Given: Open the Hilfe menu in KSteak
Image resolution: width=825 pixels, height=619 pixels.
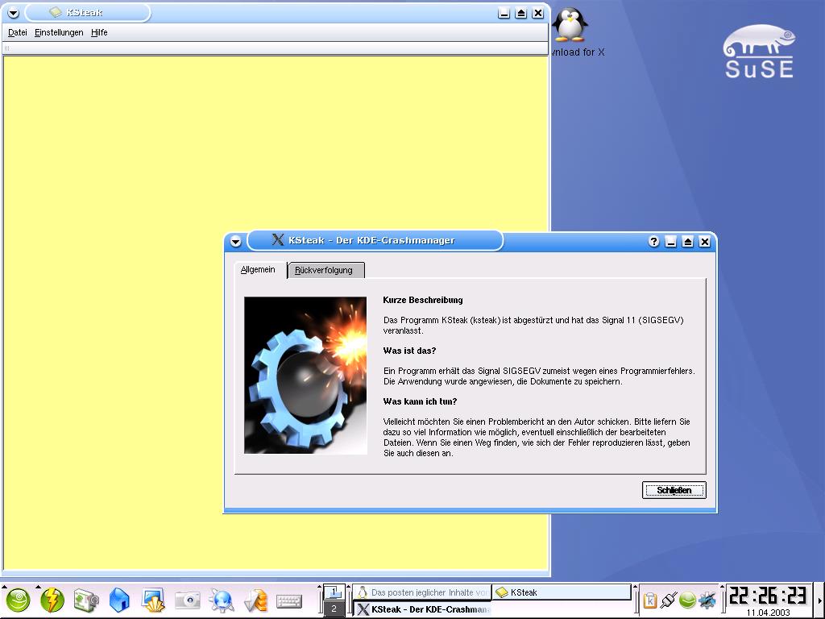Looking at the screenshot, I should (x=99, y=32).
